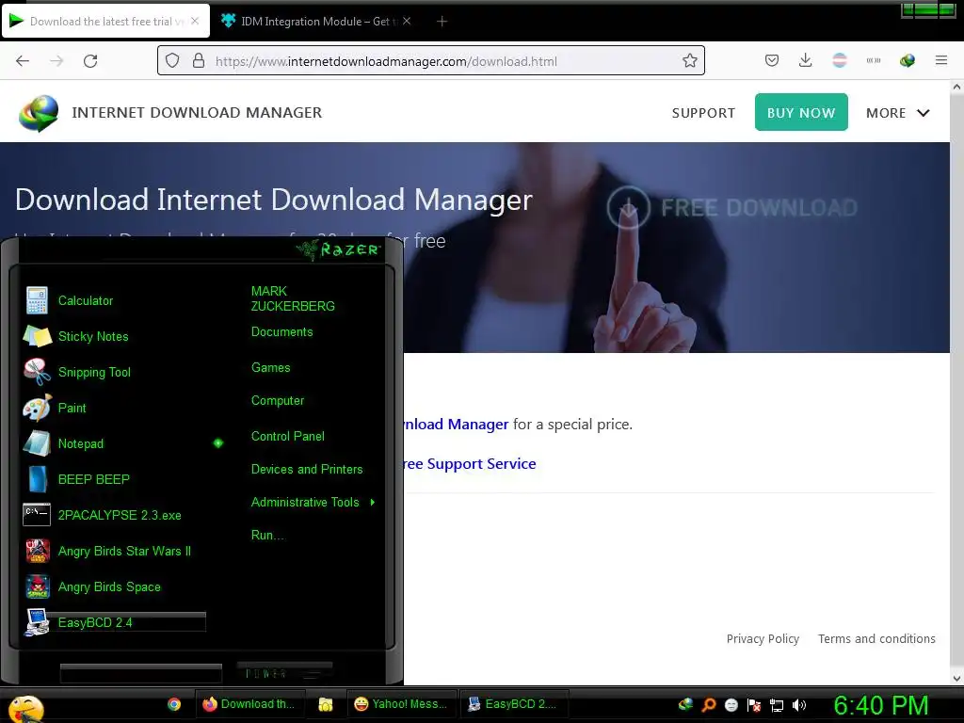This screenshot has height=723, width=964.
Task: Click the action center flag tray icon
Action: click(x=754, y=704)
